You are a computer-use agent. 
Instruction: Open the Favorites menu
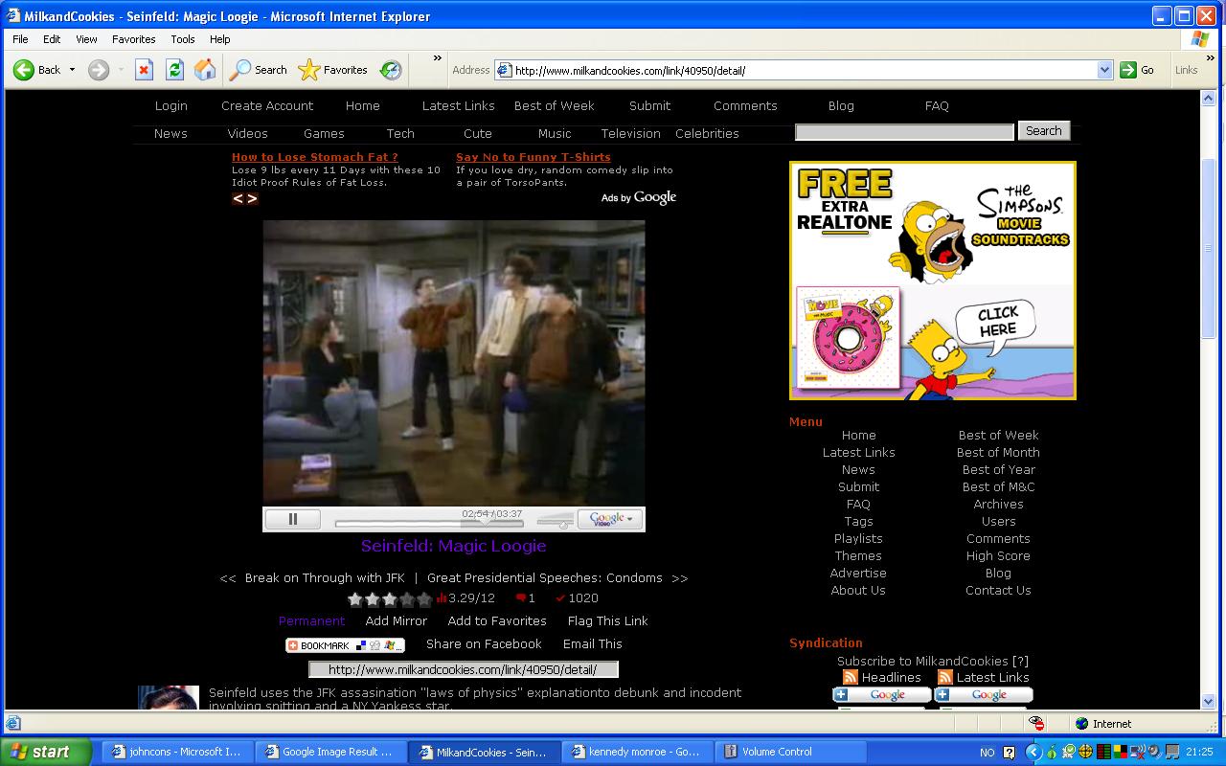point(133,39)
